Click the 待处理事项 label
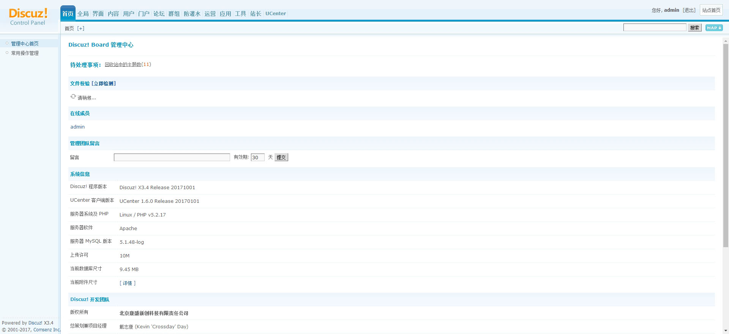729x334 pixels. coord(85,65)
